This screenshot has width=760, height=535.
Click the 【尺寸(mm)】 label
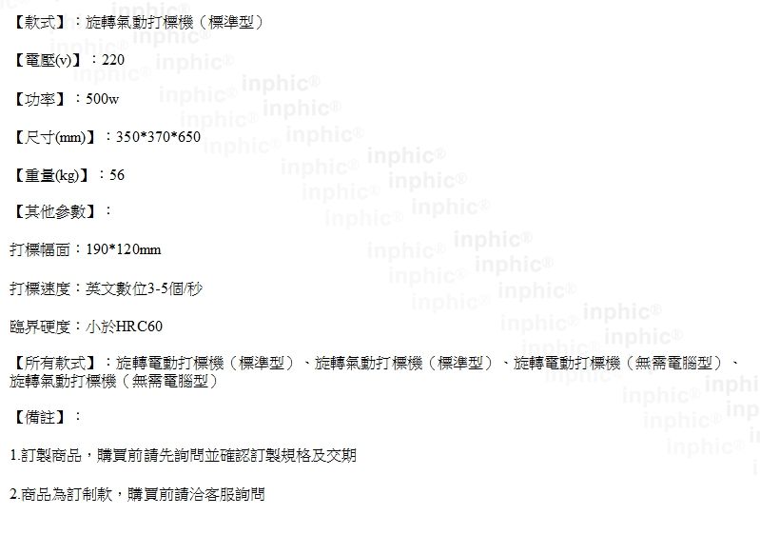[55, 137]
